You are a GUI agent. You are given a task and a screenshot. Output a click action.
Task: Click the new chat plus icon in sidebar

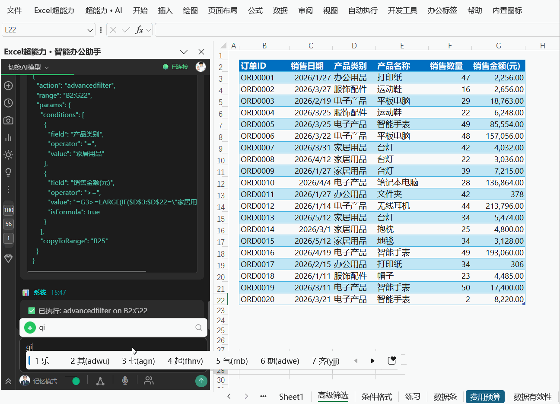(x=8, y=86)
